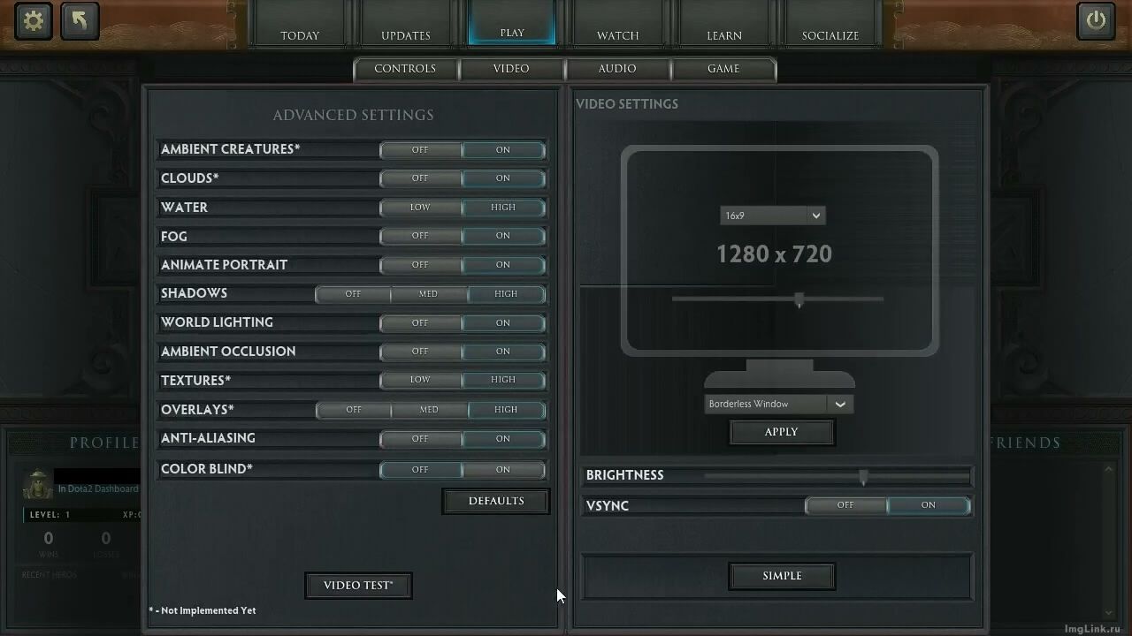Click the Apply button
Viewport: 1132px width, 636px height.
coord(782,432)
